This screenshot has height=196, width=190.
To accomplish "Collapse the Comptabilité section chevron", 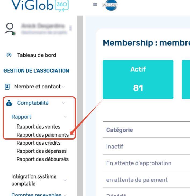I will pyautogui.click(x=64, y=103).
